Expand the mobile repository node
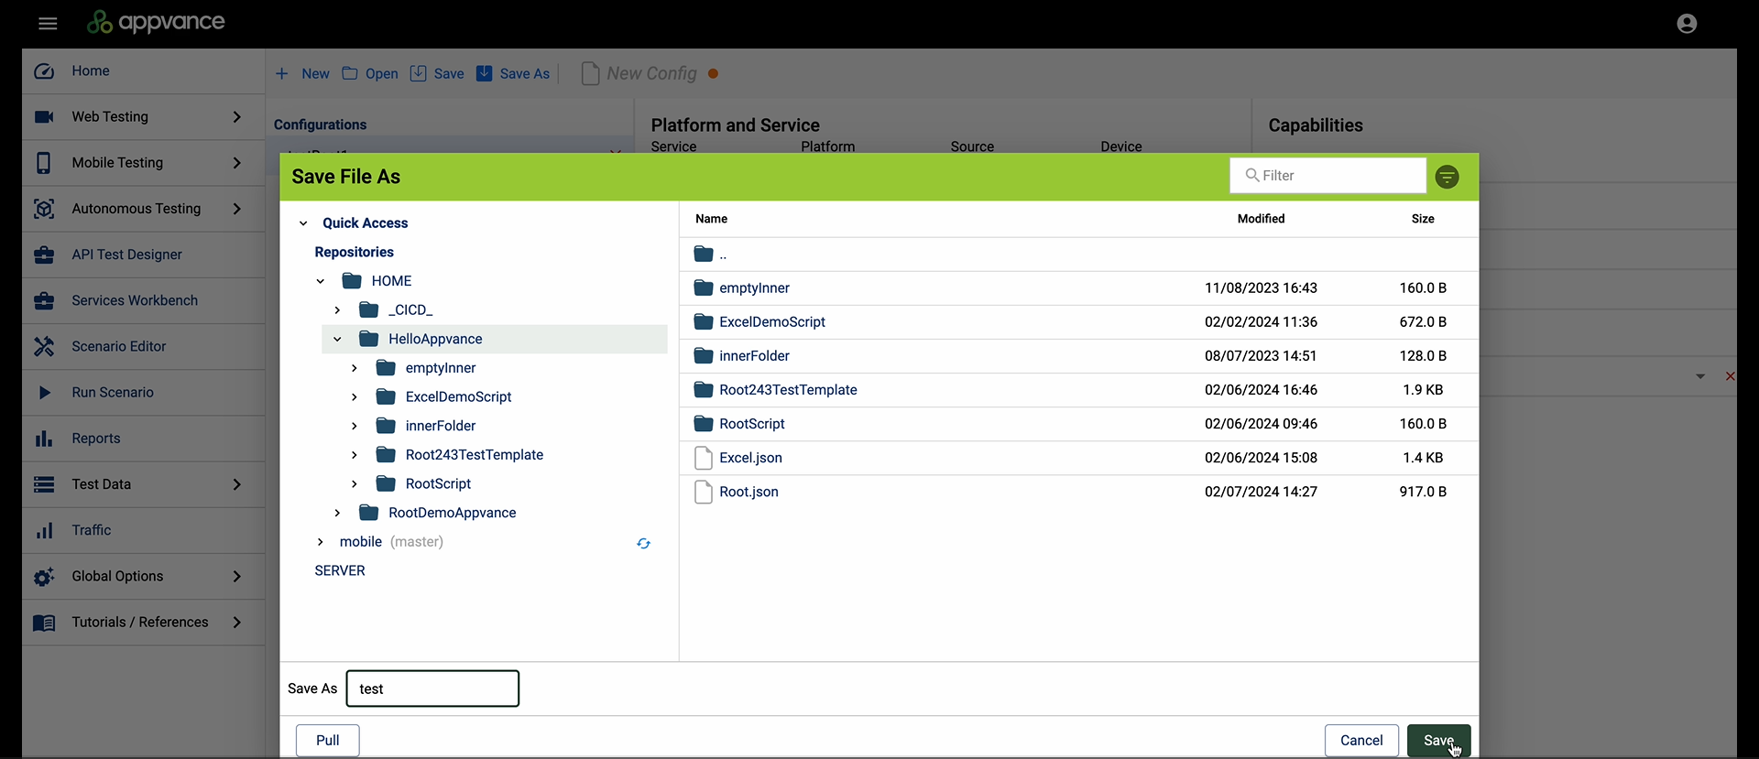The image size is (1759, 759). point(320,542)
